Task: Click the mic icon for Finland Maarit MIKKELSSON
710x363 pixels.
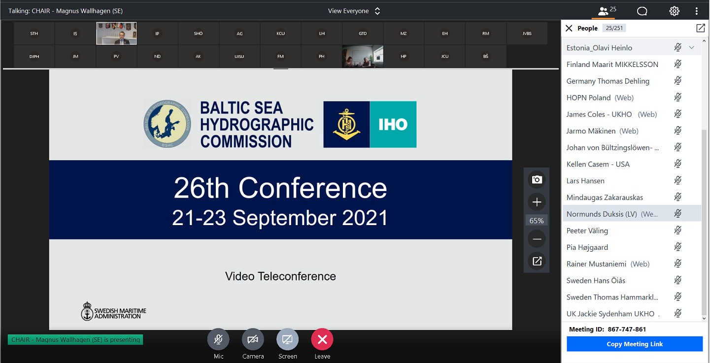Action: [678, 64]
